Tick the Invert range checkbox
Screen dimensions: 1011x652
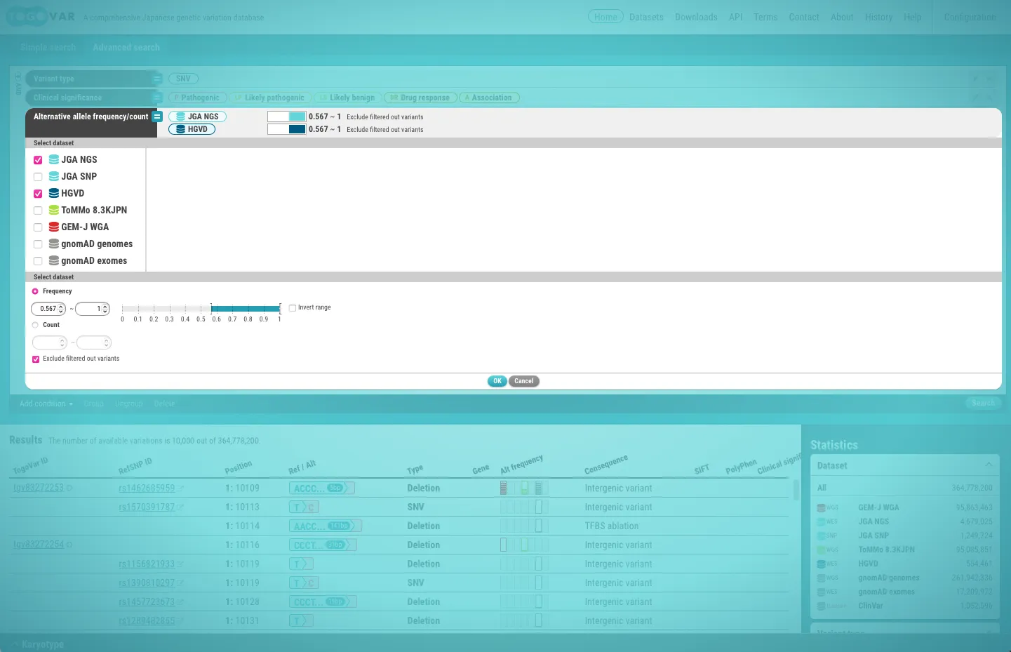point(293,308)
